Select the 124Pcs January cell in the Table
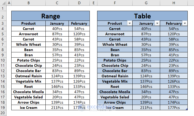 [146, 76]
